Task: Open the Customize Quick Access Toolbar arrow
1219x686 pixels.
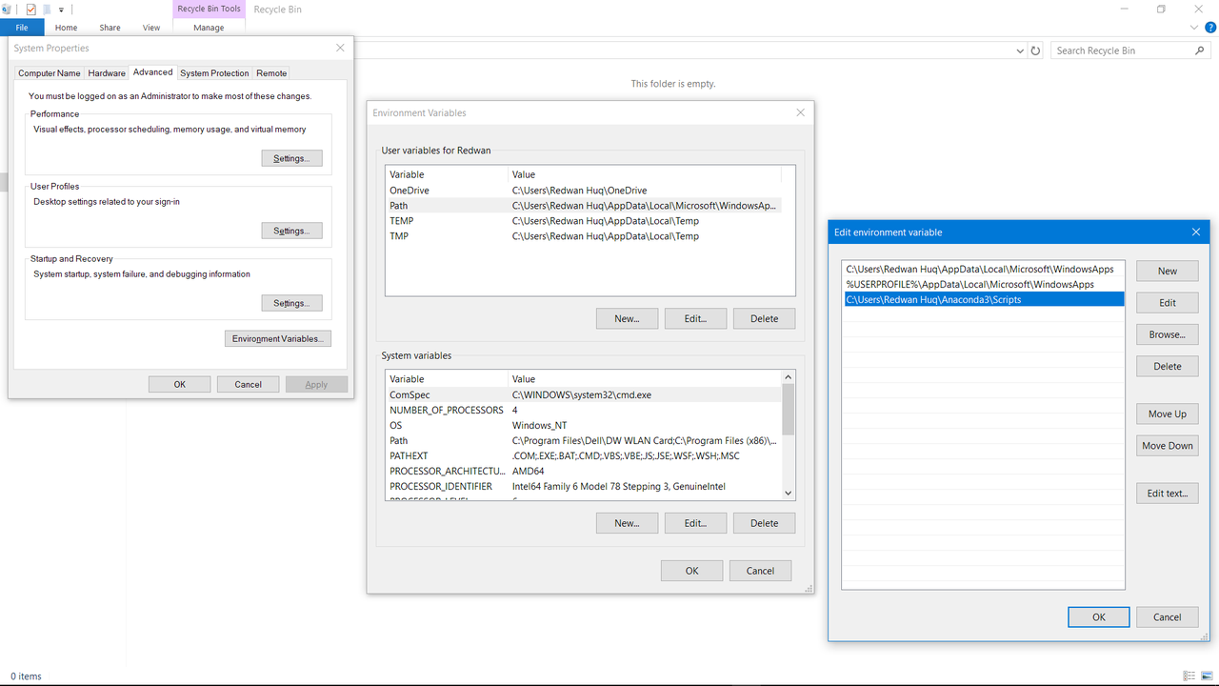Action: coord(61,10)
